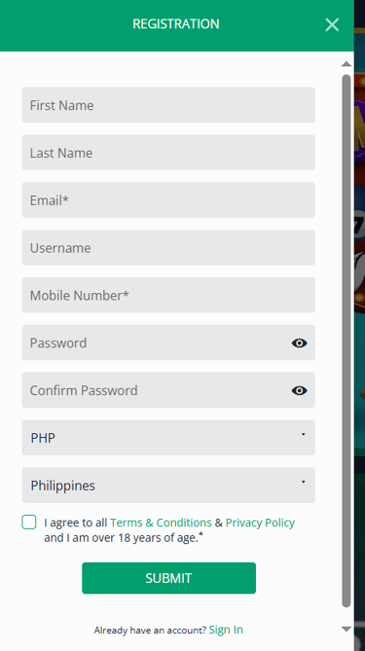The width and height of the screenshot is (365, 651).
Task: Click the scrollbar up arrow
Action: coord(347,64)
